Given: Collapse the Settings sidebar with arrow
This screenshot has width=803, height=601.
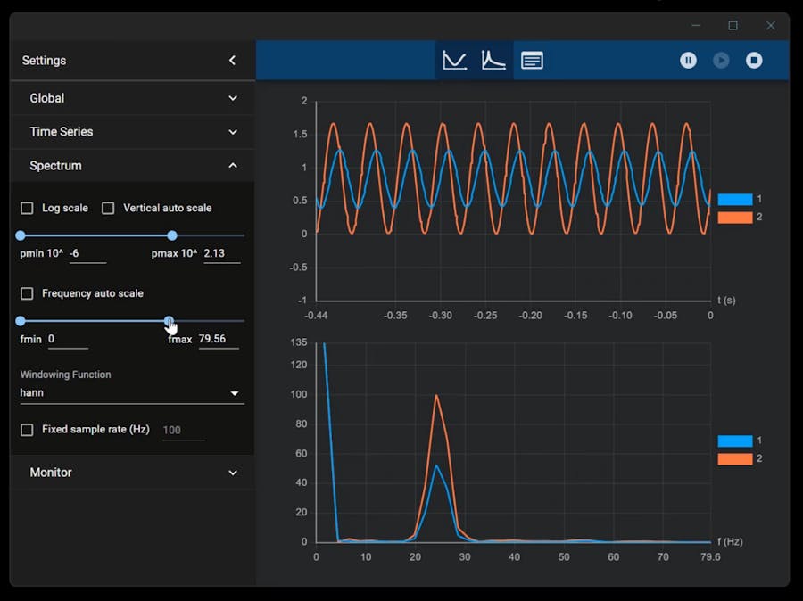Looking at the screenshot, I should pos(232,61).
